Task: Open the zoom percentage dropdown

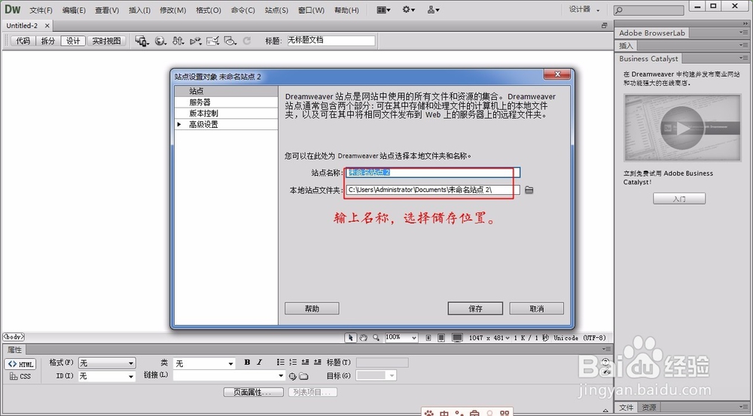Action: click(401, 338)
